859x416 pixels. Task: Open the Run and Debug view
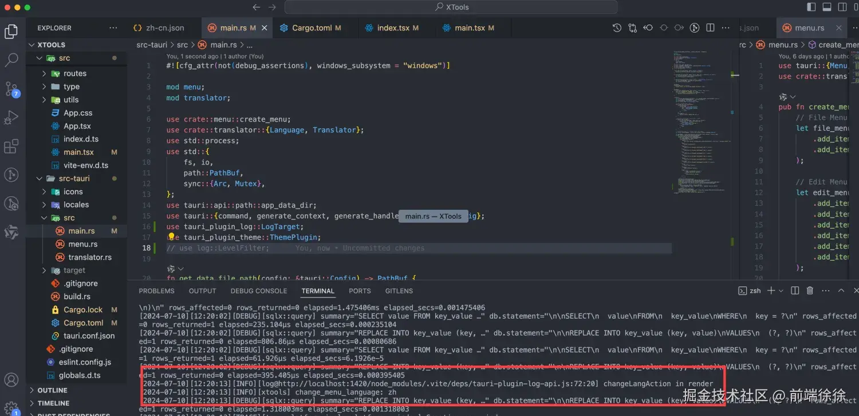(x=11, y=117)
